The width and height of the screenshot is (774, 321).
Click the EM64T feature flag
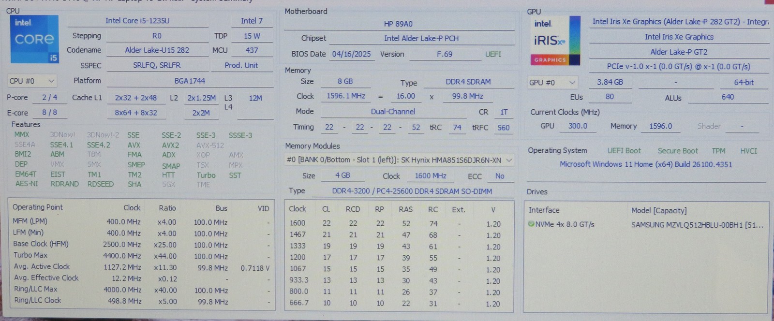point(26,174)
